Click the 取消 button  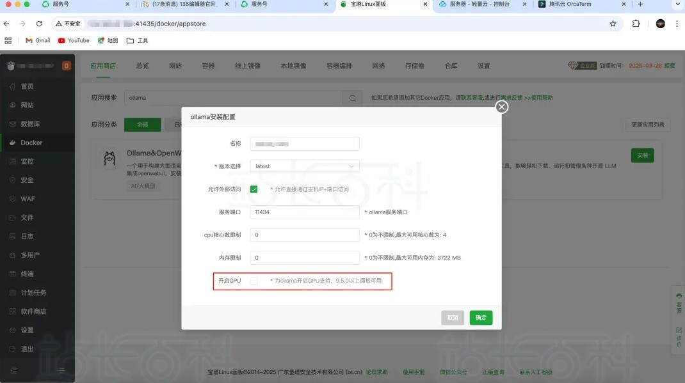pyautogui.click(x=453, y=318)
